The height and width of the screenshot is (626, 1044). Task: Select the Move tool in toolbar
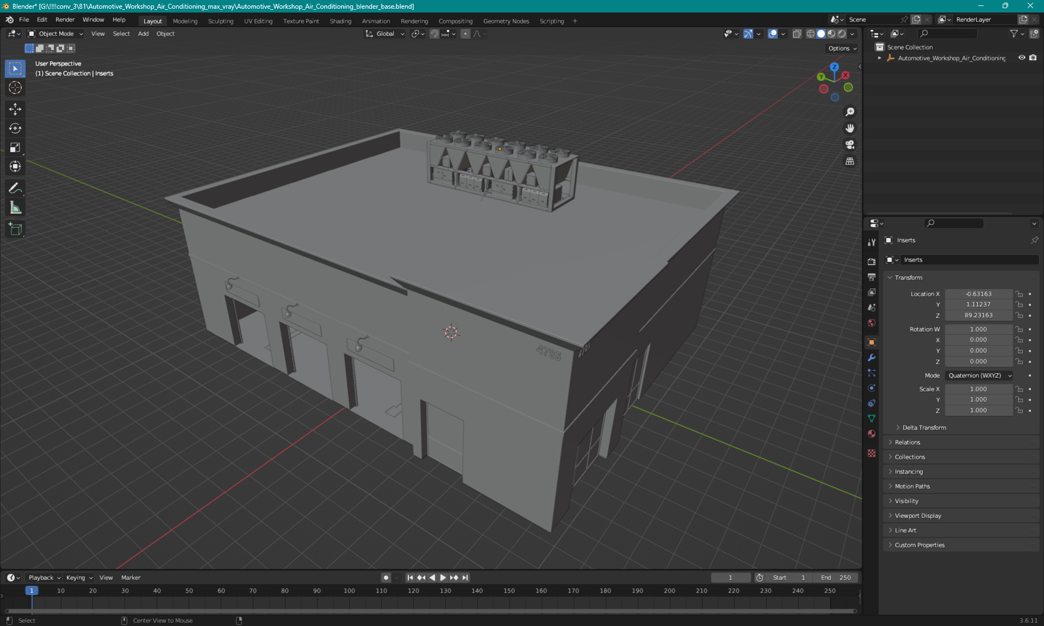[16, 108]
